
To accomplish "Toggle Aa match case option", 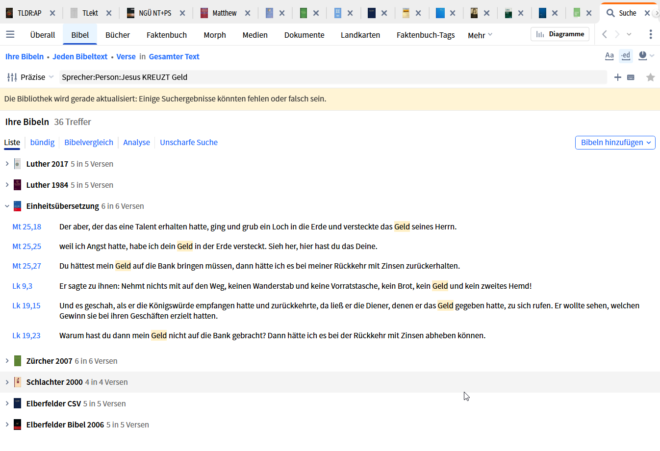I will pyautogui.click(x=609, y=56).
